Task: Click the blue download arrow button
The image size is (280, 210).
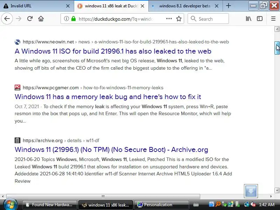Action: (251, 191)
